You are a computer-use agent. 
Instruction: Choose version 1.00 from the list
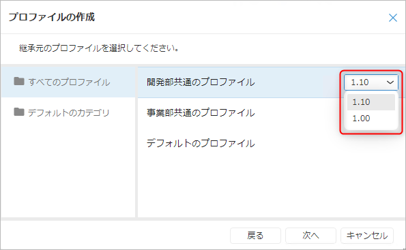point(371,119)
